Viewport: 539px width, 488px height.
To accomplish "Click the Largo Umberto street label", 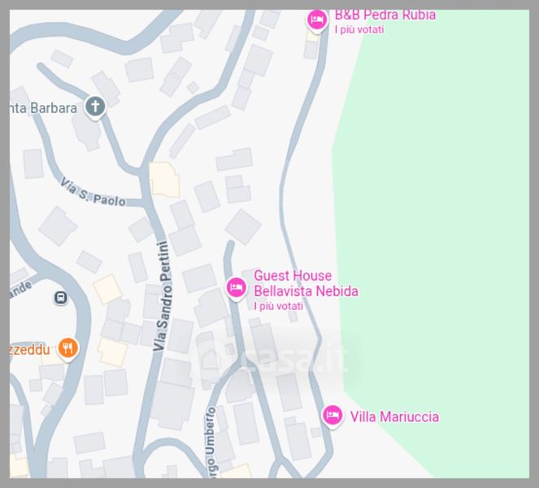I will pos(211,443).
